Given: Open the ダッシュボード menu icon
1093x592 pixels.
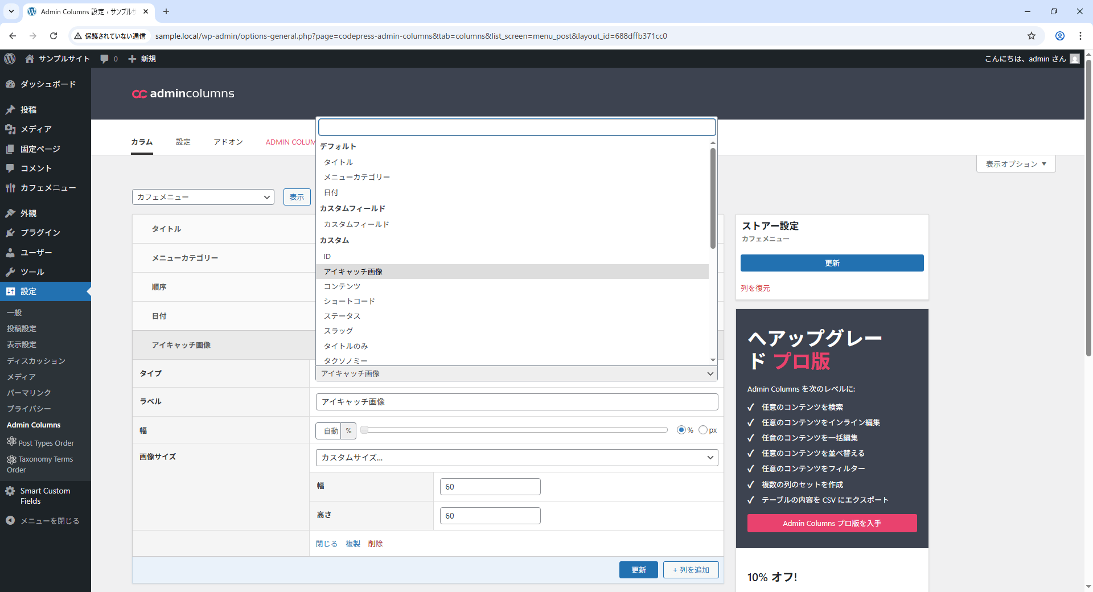Looking at the screenshot, I should coord(10,84).
